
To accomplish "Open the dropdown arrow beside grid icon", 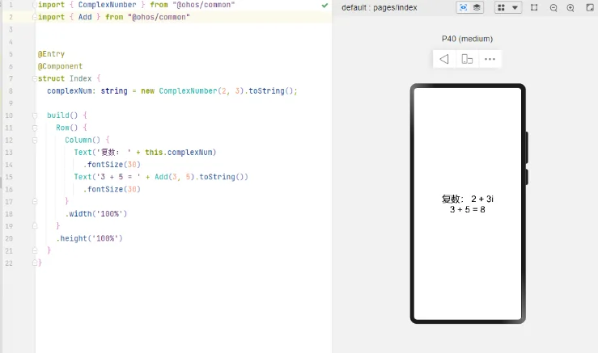I will (515, 7).
